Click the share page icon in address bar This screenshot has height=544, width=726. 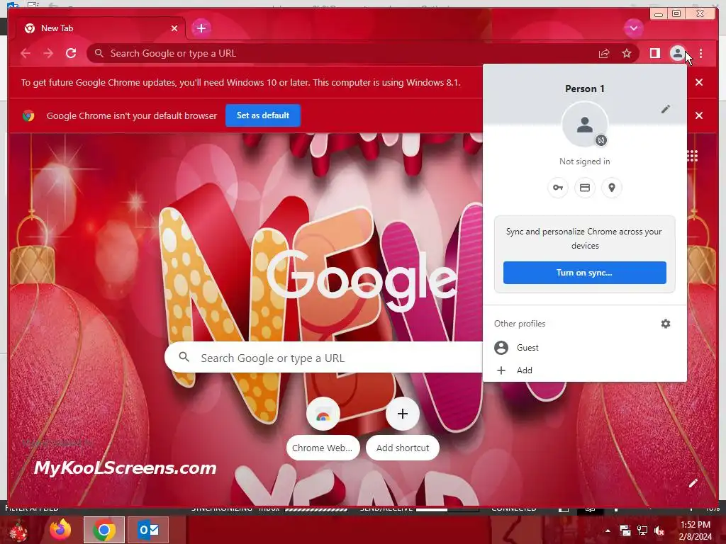[x=604, y=54]
